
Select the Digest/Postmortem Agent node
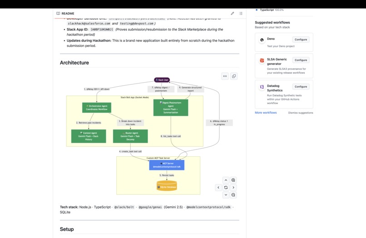pyautogui.click(x=171, y=108)
